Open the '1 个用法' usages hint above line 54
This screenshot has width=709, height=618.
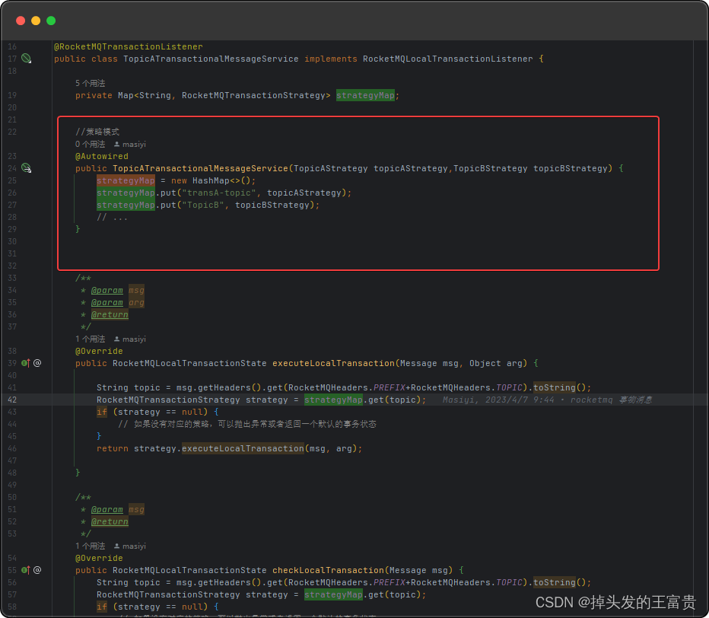(x=90, y=546)
